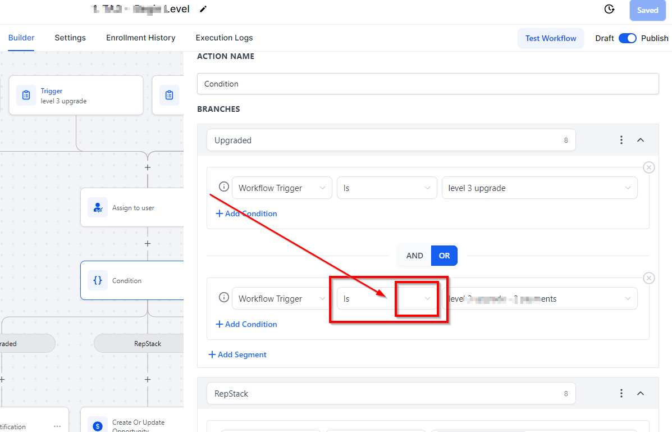Click Add Condition in second segment
Screen dimensions: 672x432
click(246, 324)
